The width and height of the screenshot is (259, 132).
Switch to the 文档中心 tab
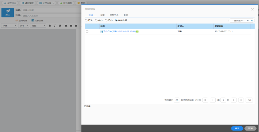coord(114,15)
